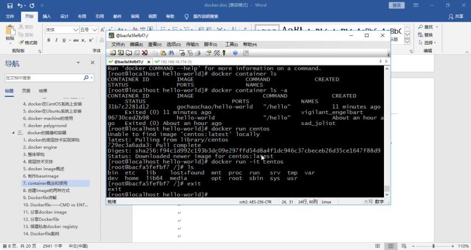Click the Session Options icon in the terminal toolbar

pyautogui.click(x=208, y=53)
